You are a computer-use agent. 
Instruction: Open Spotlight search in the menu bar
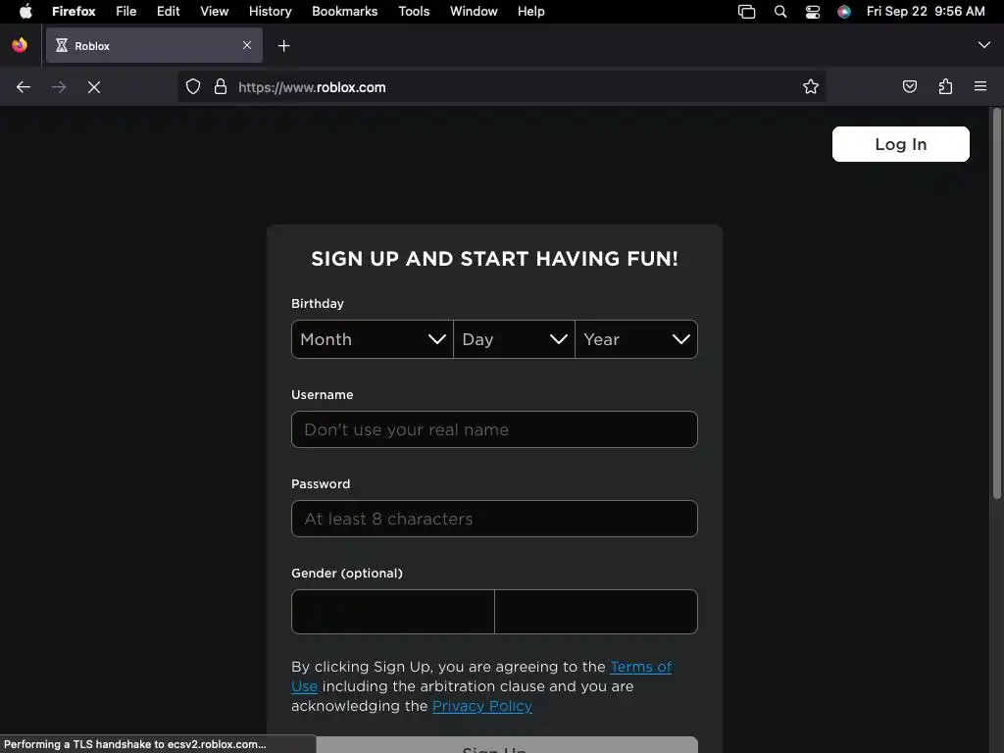779,11
